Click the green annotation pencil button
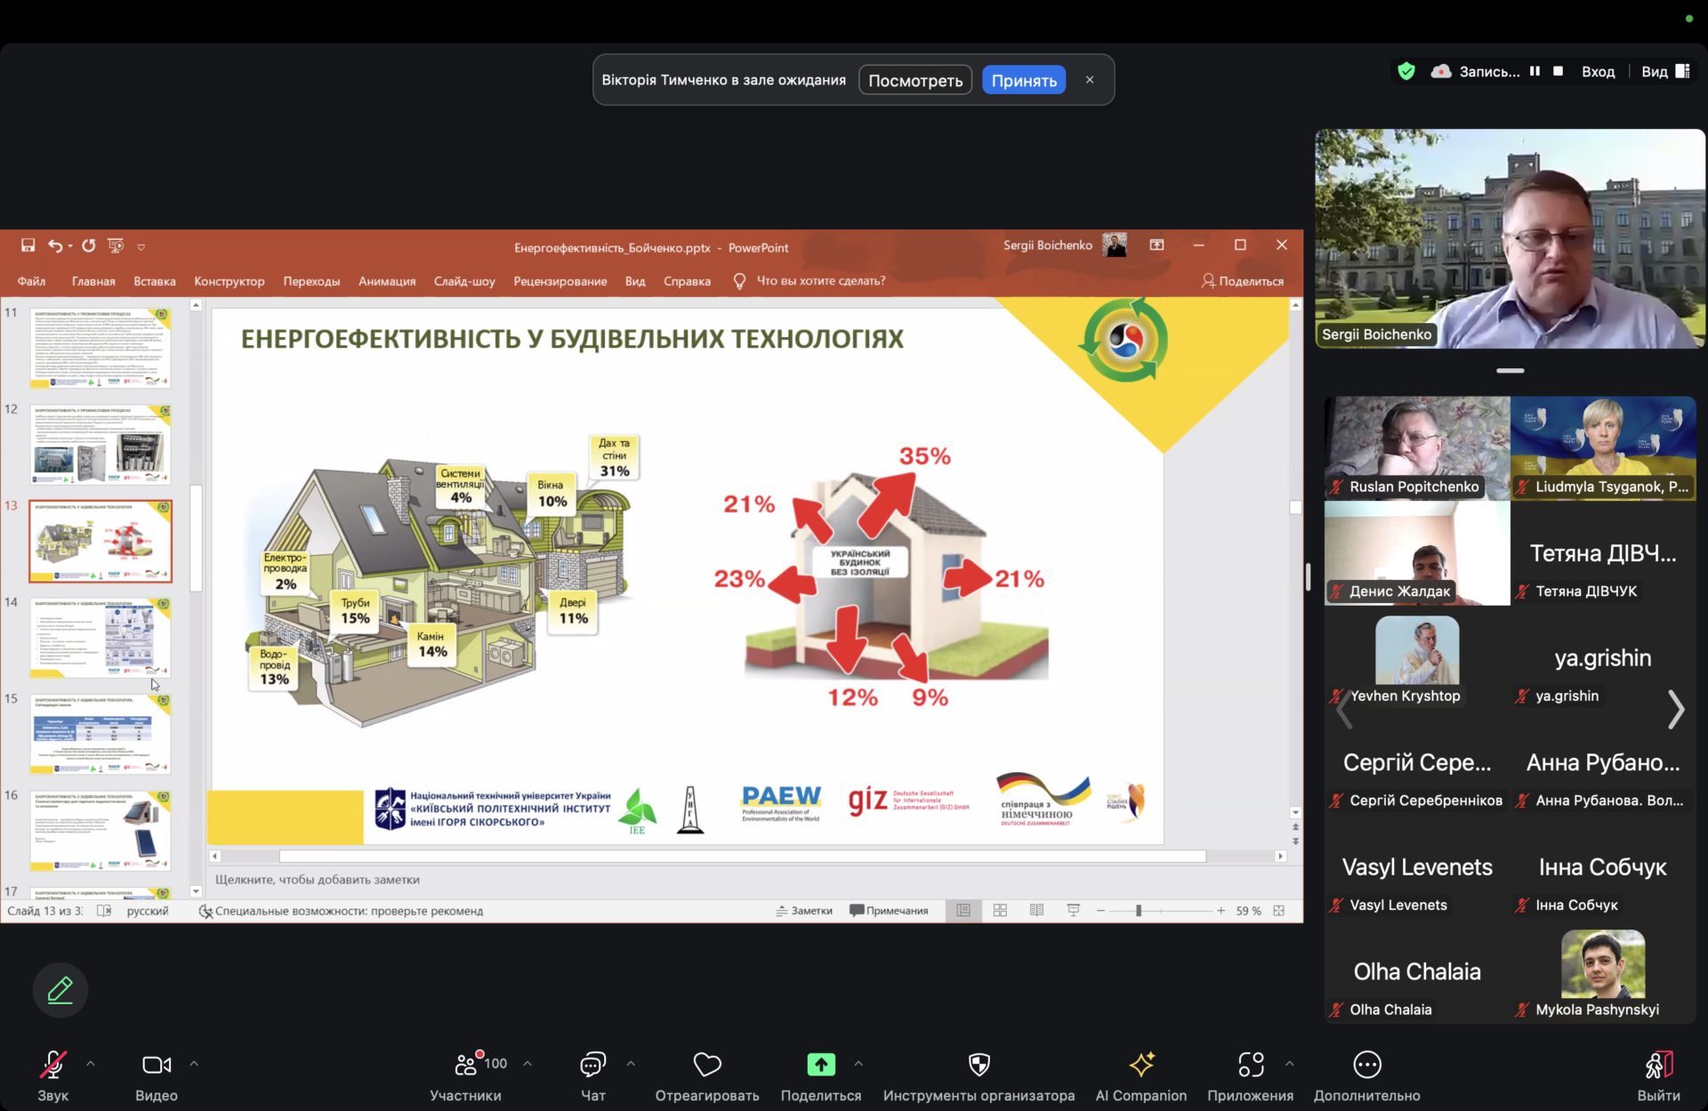 60,989
